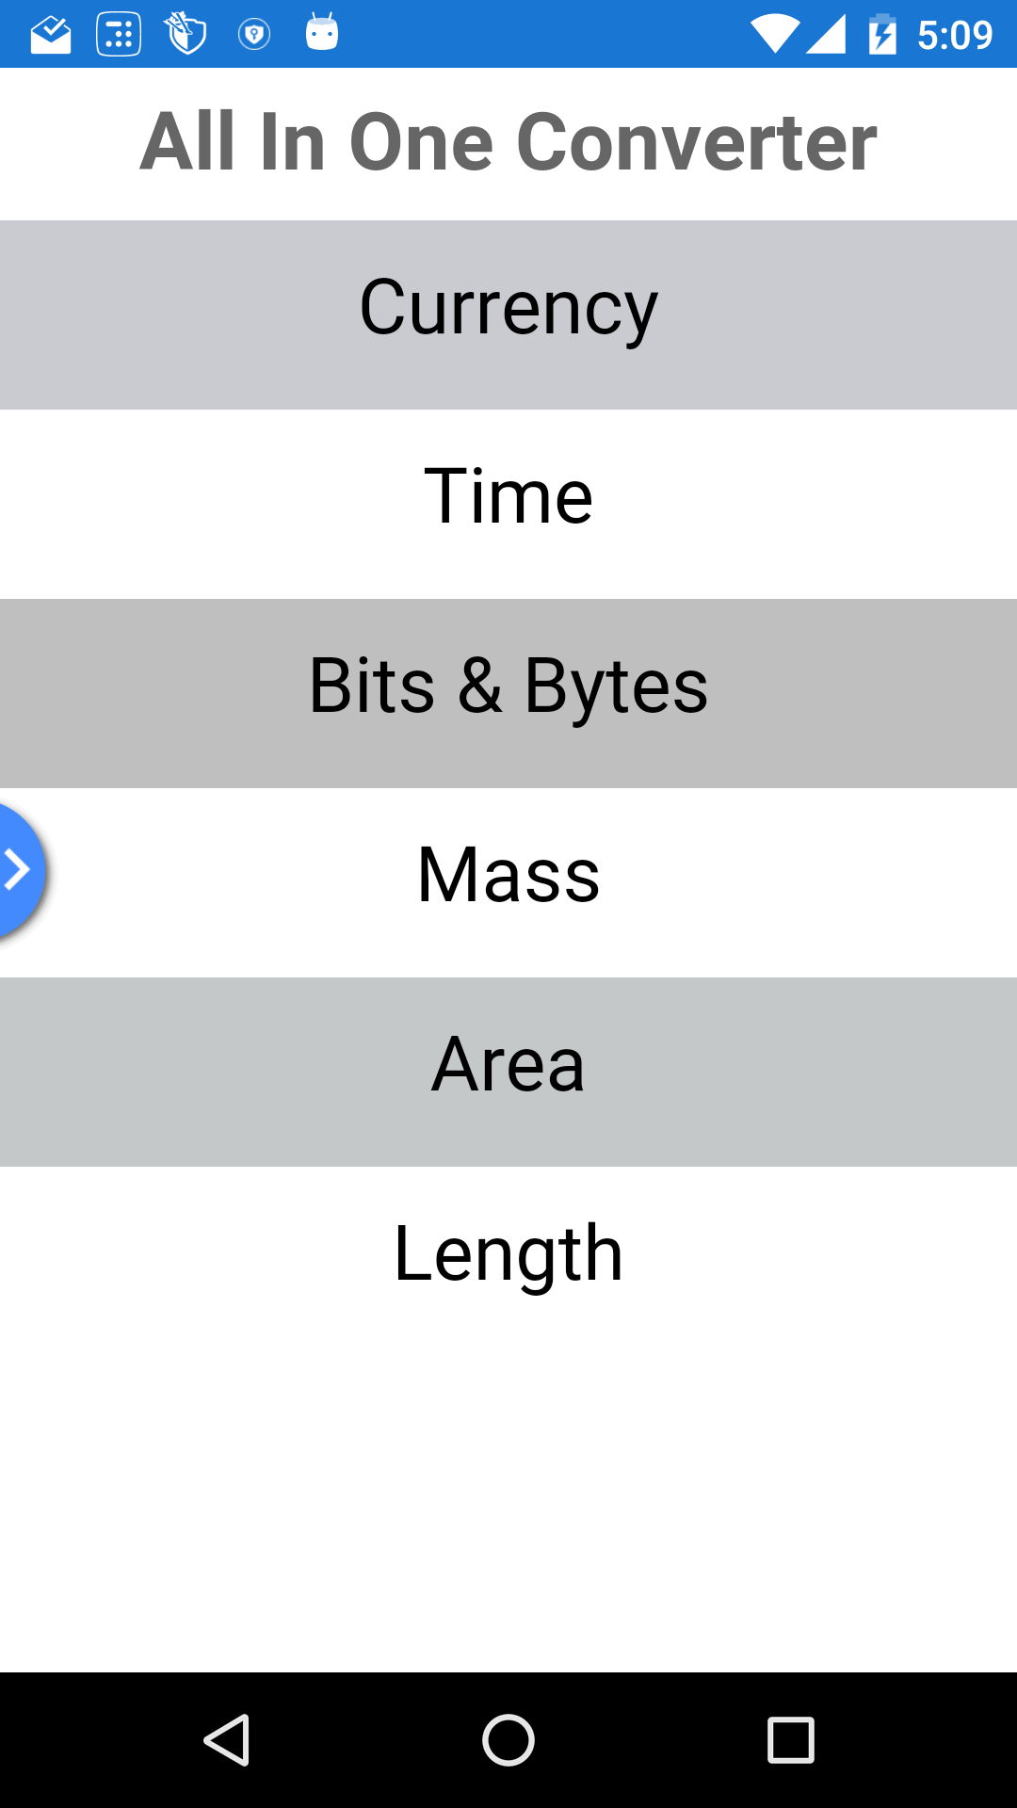Open the Android system notification icon
This screenshot has height=1808, width=1017.
point(322,33)
